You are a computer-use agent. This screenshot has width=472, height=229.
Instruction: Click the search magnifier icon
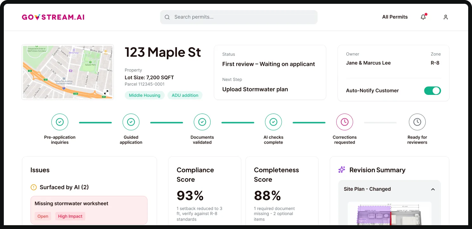click(167, 17)
